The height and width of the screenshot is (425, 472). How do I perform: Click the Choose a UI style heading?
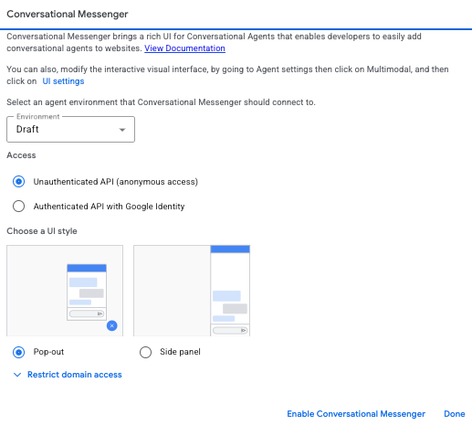coord(42,231)
